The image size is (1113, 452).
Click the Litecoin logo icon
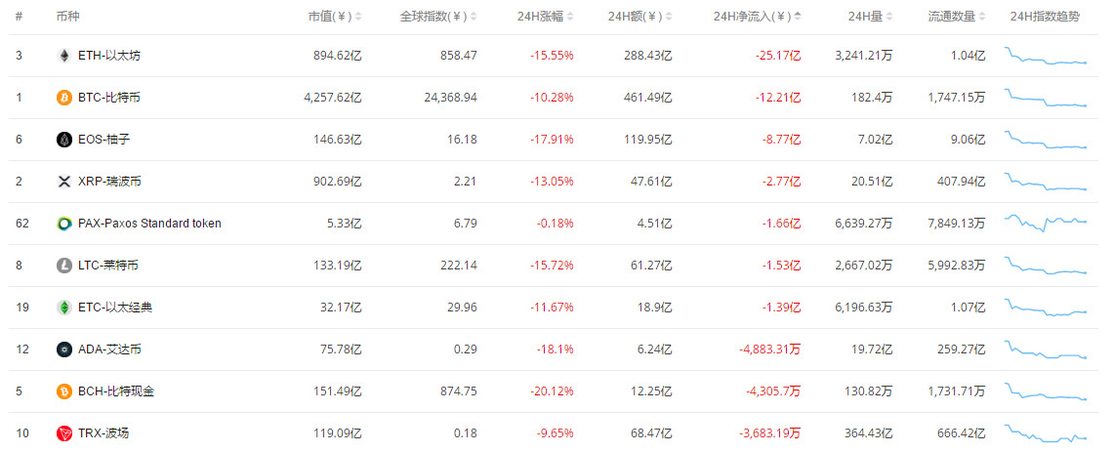pos(64,266)
